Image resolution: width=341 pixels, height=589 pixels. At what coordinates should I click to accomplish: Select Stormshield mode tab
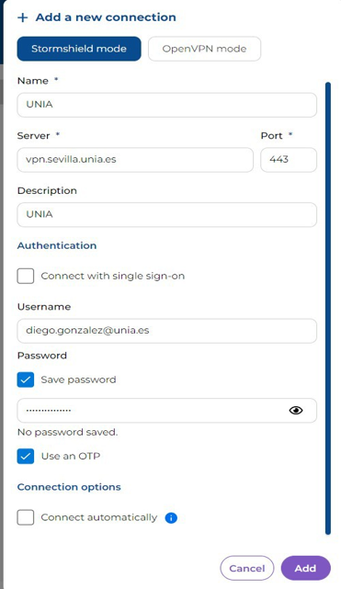coord(79,49)
